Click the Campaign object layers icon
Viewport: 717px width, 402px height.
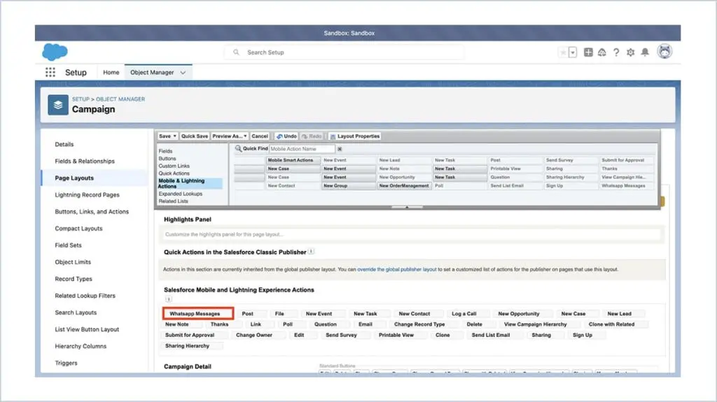coord(58,105)
